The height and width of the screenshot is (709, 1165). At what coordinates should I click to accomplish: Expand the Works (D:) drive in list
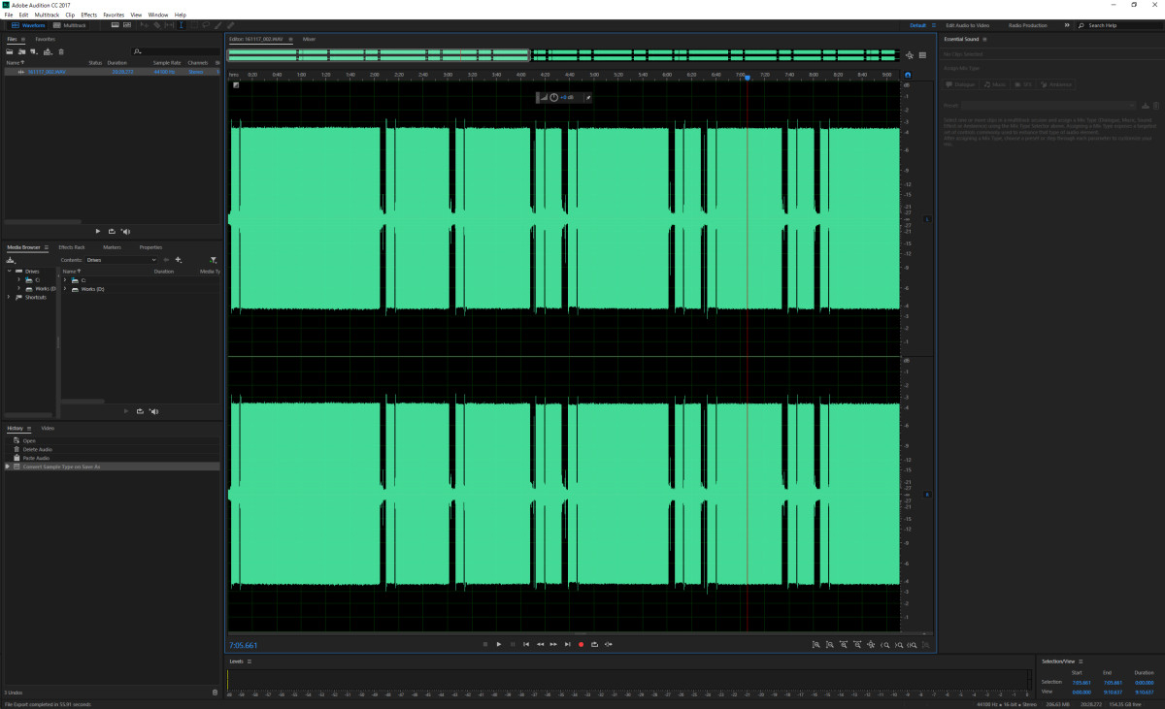[65, 289]
